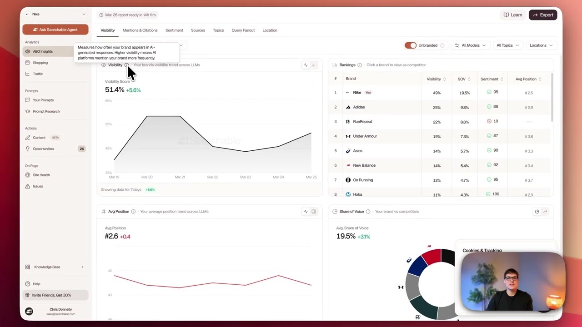Open the Locations filter dropdown

coord(541,45)
